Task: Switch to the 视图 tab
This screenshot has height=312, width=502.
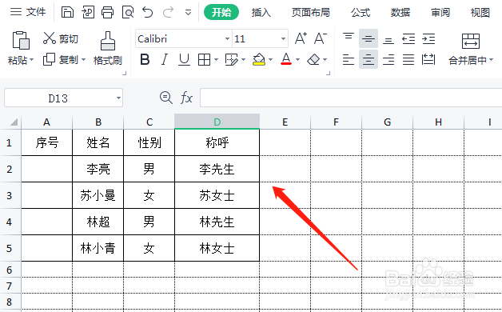Action: pyautogui.click(x=480, y=13)
